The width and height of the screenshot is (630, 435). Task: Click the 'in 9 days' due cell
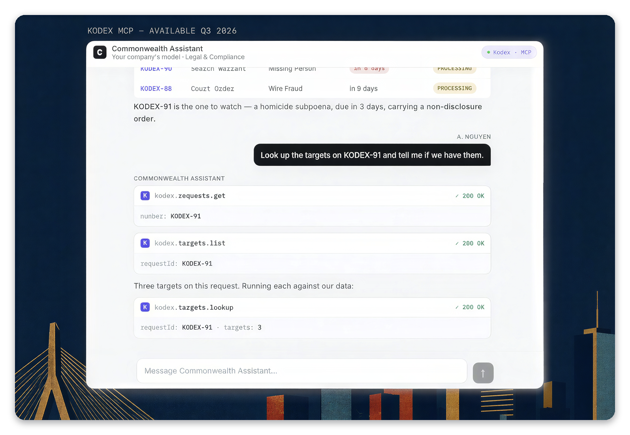coord(363,88)
